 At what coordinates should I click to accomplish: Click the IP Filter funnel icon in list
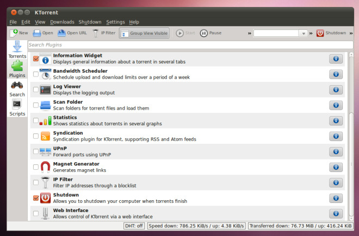[x=45, y=182]
